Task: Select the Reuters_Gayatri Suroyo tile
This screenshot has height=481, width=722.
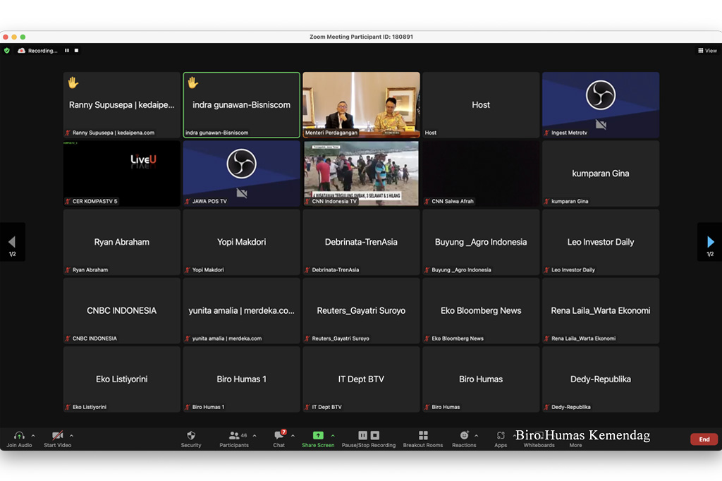Action: tap(361, 310)
